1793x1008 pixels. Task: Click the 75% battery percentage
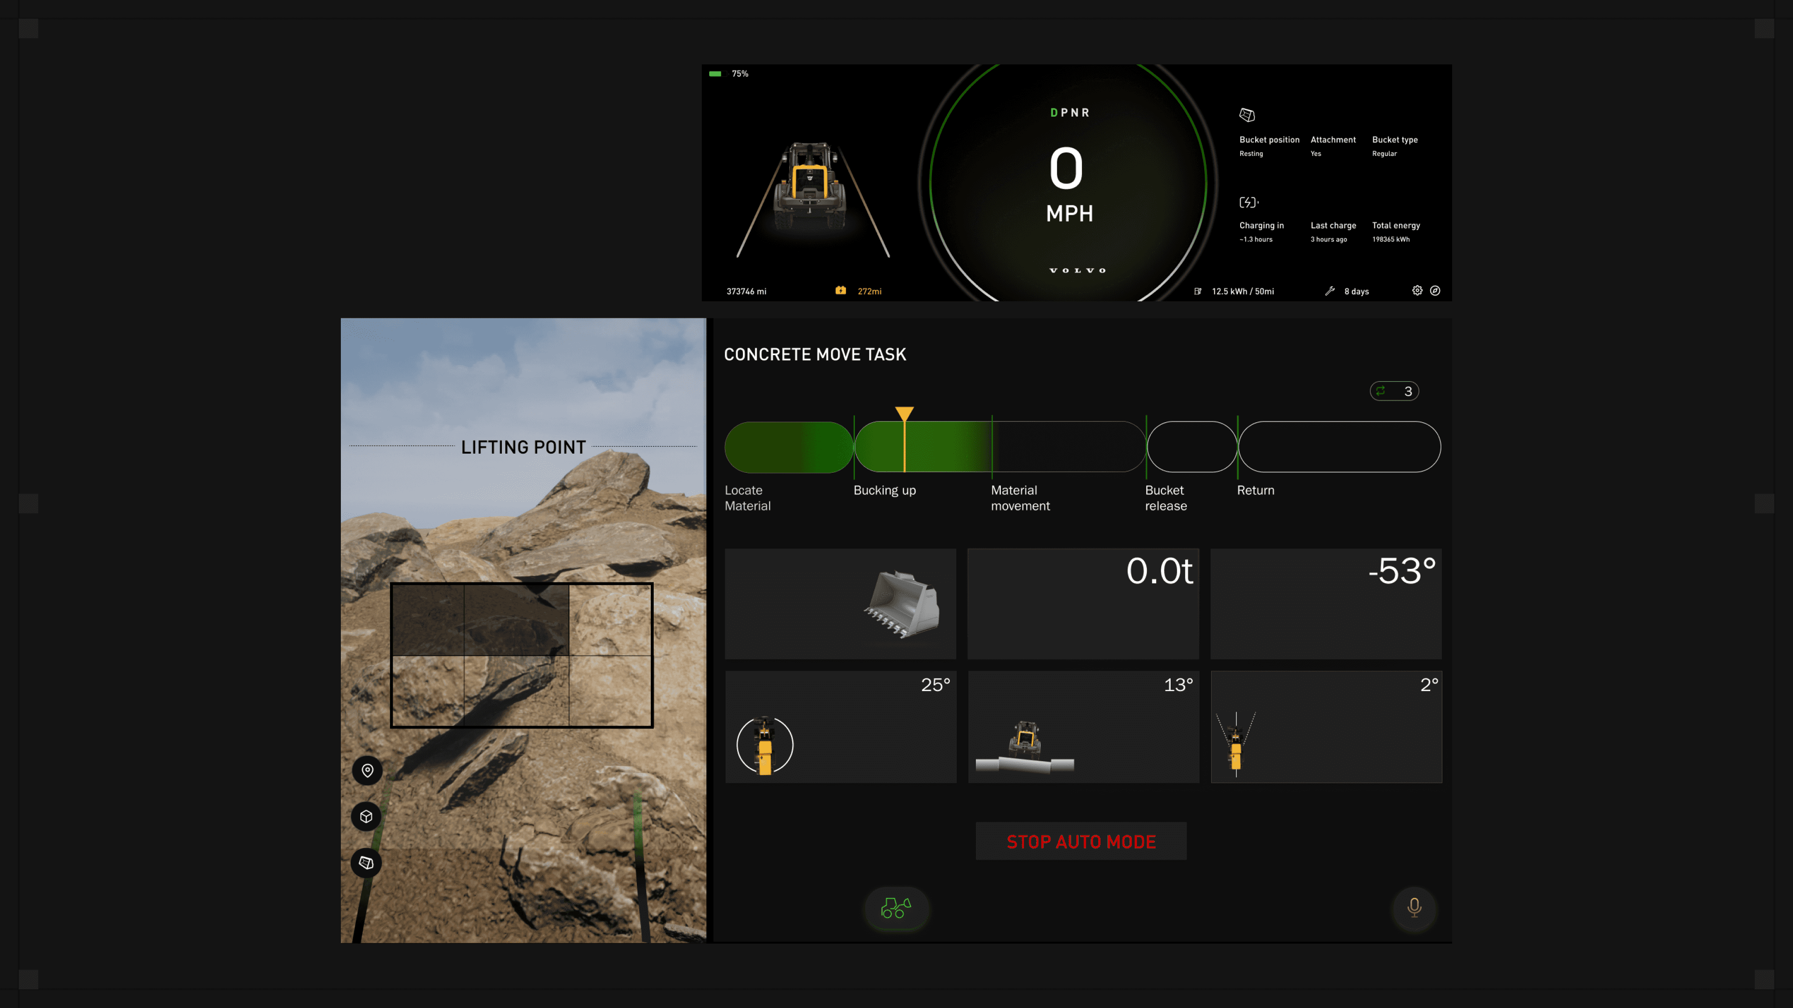pos(740,74)
